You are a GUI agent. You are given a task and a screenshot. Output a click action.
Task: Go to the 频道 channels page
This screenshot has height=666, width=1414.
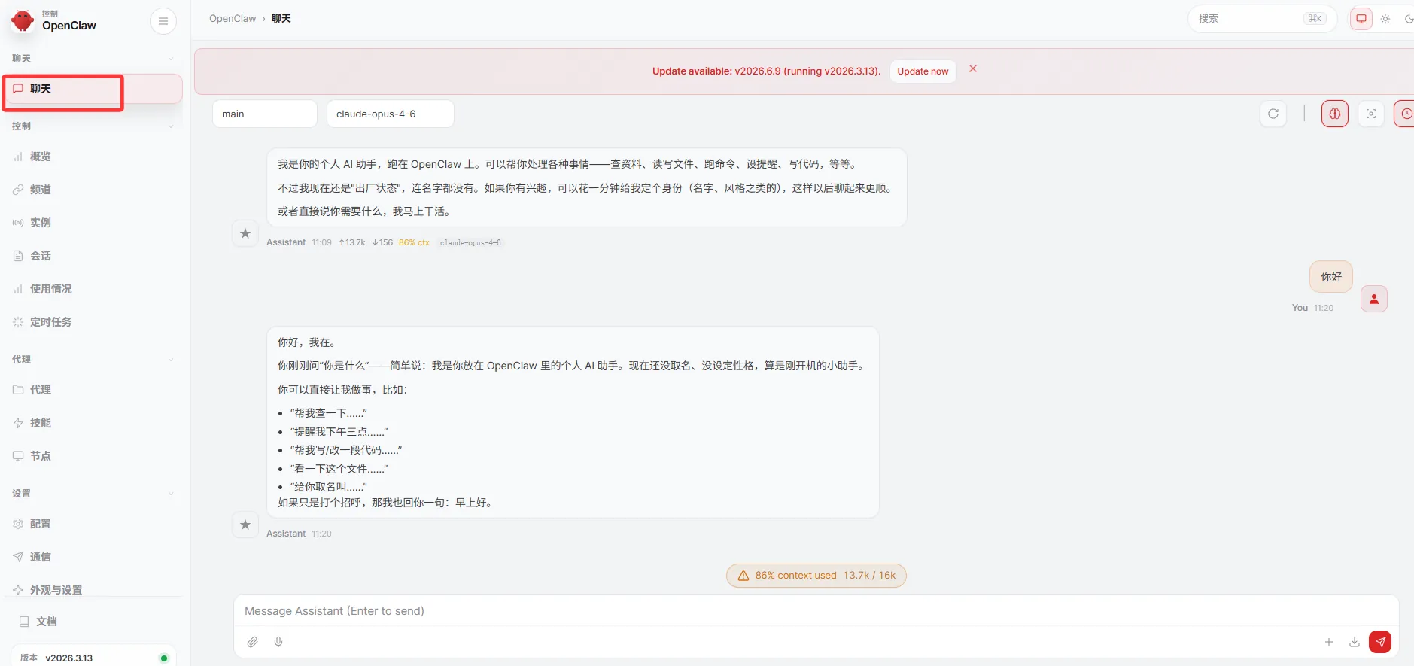(93, 190)
